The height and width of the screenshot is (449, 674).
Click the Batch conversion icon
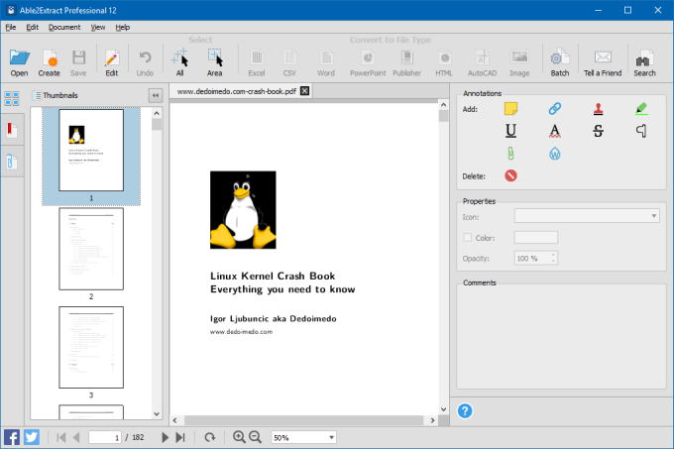560,57
